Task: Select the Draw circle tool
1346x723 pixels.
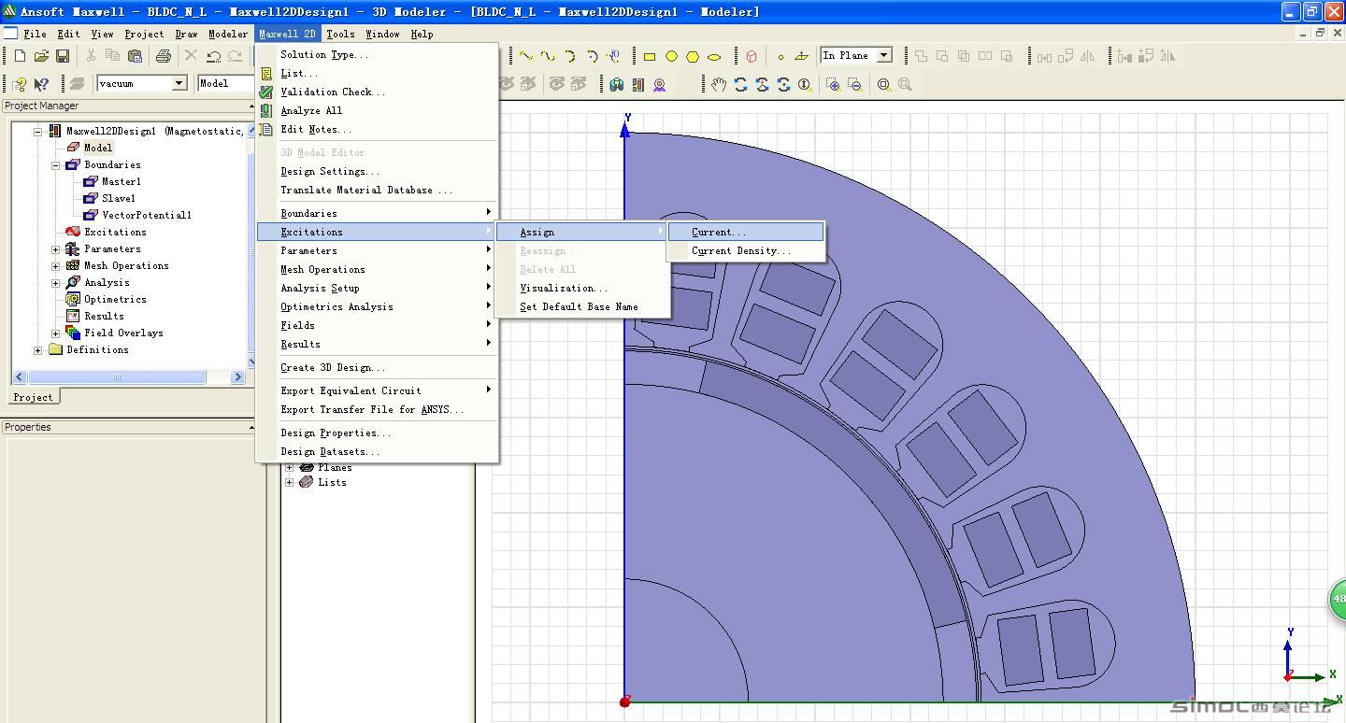Action: point(671,56)
